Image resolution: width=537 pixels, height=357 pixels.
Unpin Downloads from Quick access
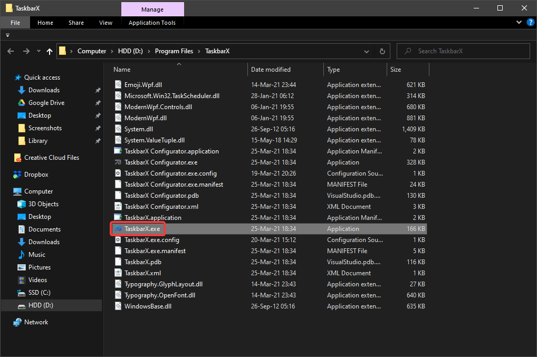98,90
